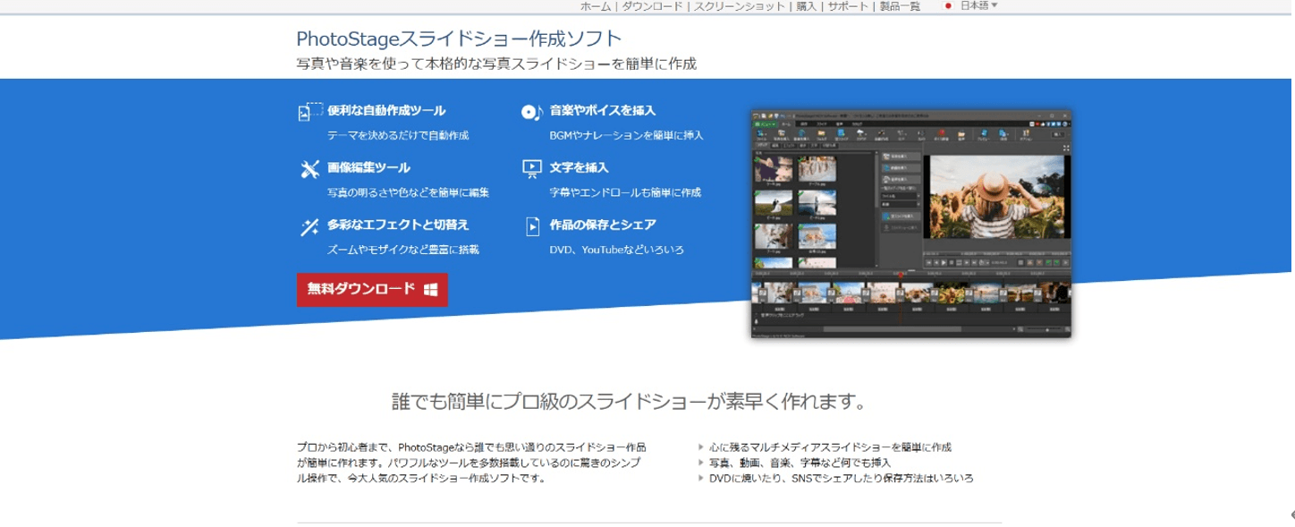Click the bullet 写真、動画、音楽、字幕など何でも挿入
Image resolution: width=1295 pixels, height=527 pixels.
point(800,463)
